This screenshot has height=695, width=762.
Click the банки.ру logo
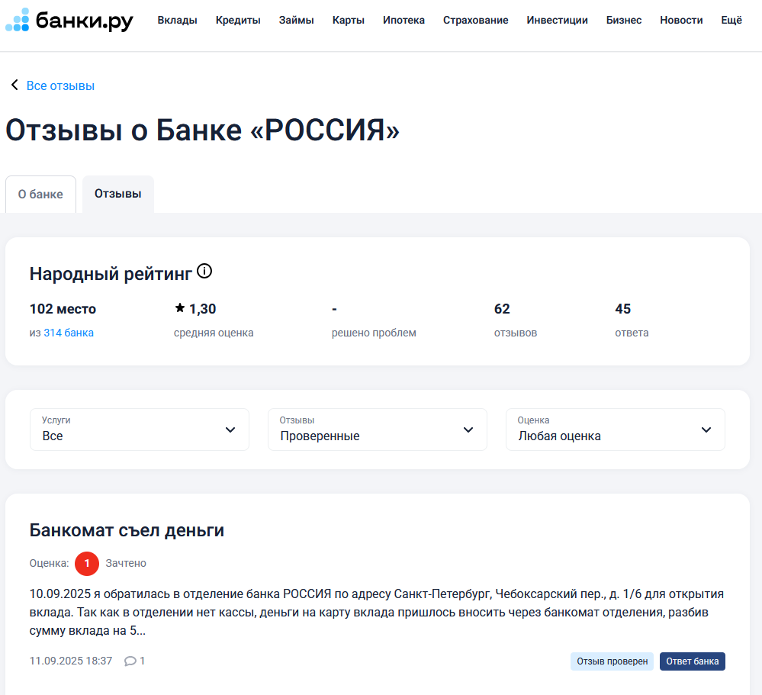[x=69, y=20]
